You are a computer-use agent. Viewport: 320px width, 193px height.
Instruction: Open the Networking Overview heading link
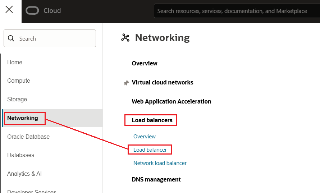145,64
